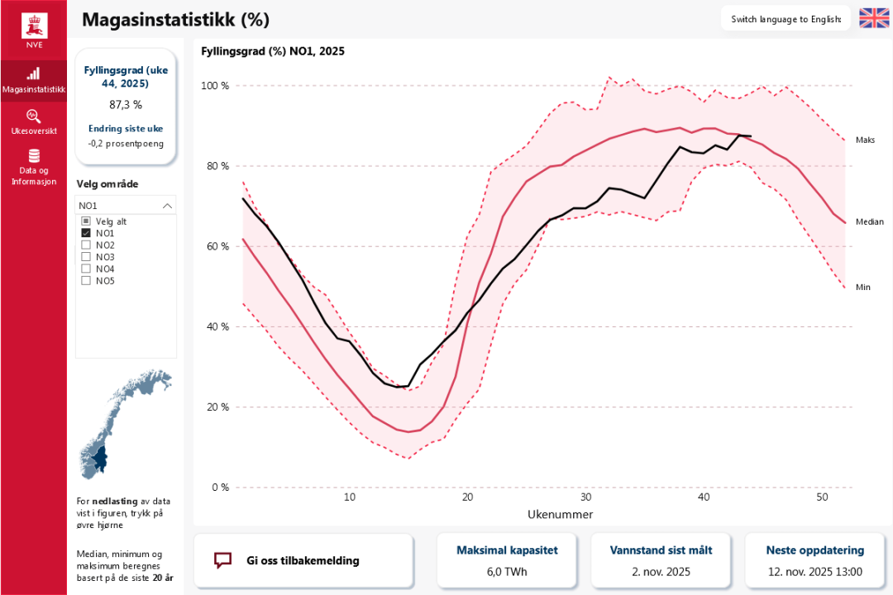This screenshot has width=893, height=595.
Task: Open Data og Informasjon database icon
Action: (x=33, y=156)
